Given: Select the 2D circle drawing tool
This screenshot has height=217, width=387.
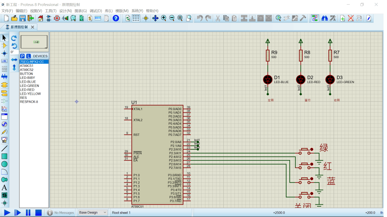Looking at the screenshot, I should point(4,164).
